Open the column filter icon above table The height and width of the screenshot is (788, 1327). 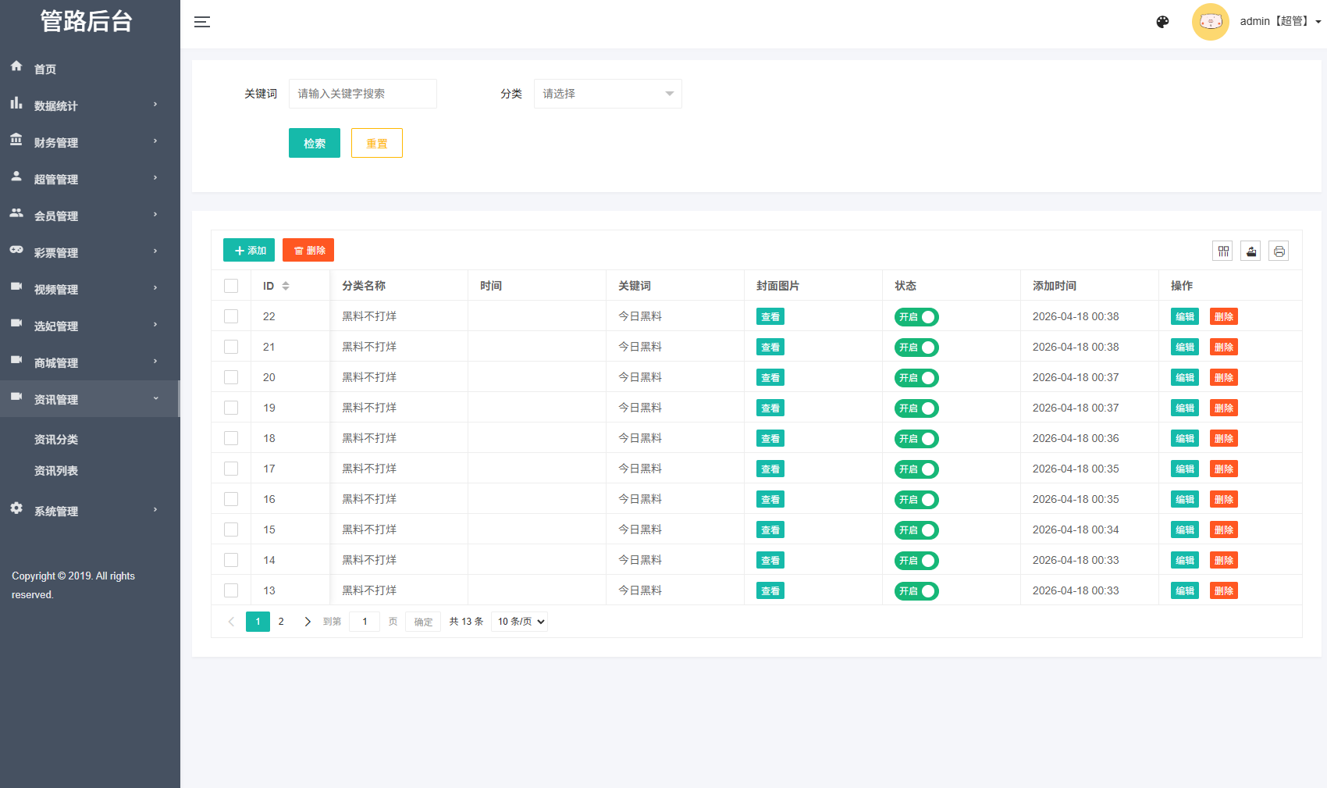click(1222, 251)
